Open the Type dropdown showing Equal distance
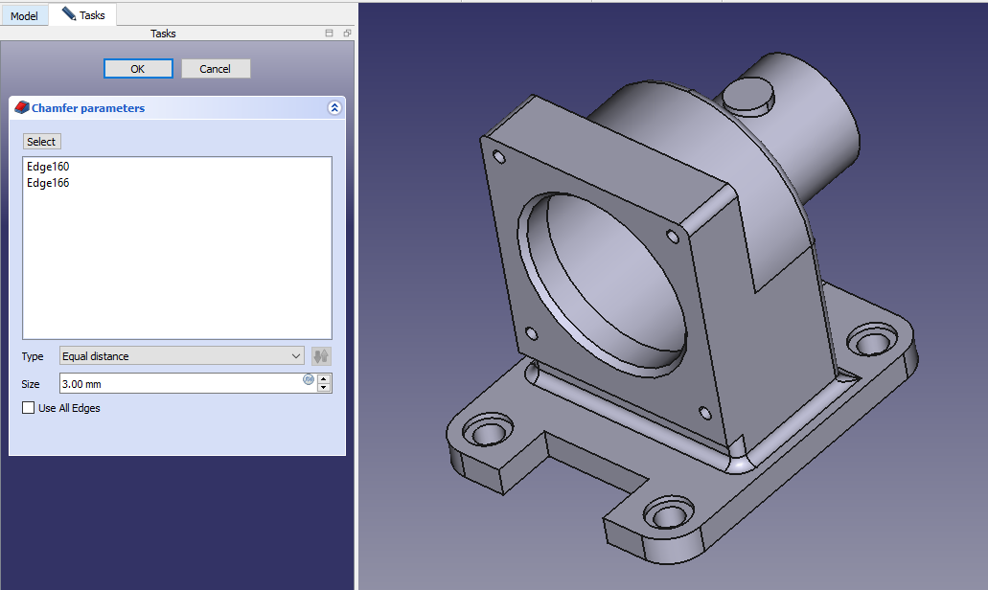Viewport: 988px width, 590px height. pyautogui.click(x=181, y=356)
